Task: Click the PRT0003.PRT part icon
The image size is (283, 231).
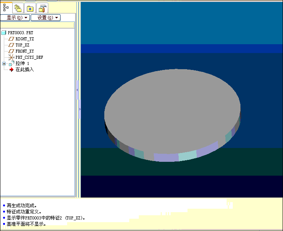Action: point(3,33)
